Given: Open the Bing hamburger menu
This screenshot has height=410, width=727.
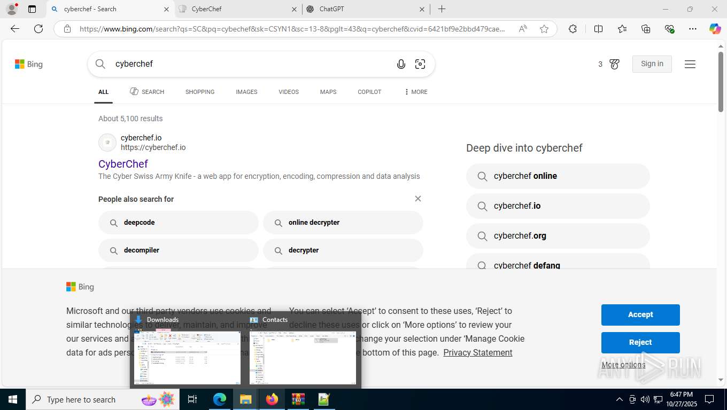Looking at the screenshot, I should tap(690, 64).
